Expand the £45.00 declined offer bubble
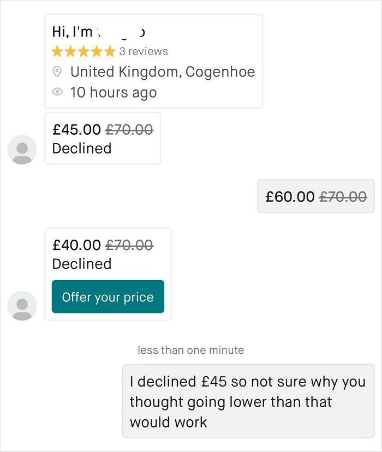Image resolution: width=382 pixels, height=452 pixels. click(x=102, y=138)
